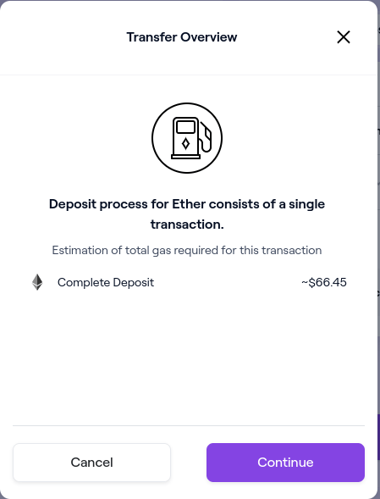380x499 pixels.
Task: Click the ~$66.45 gas estimate amount
Action: [324, 282]
